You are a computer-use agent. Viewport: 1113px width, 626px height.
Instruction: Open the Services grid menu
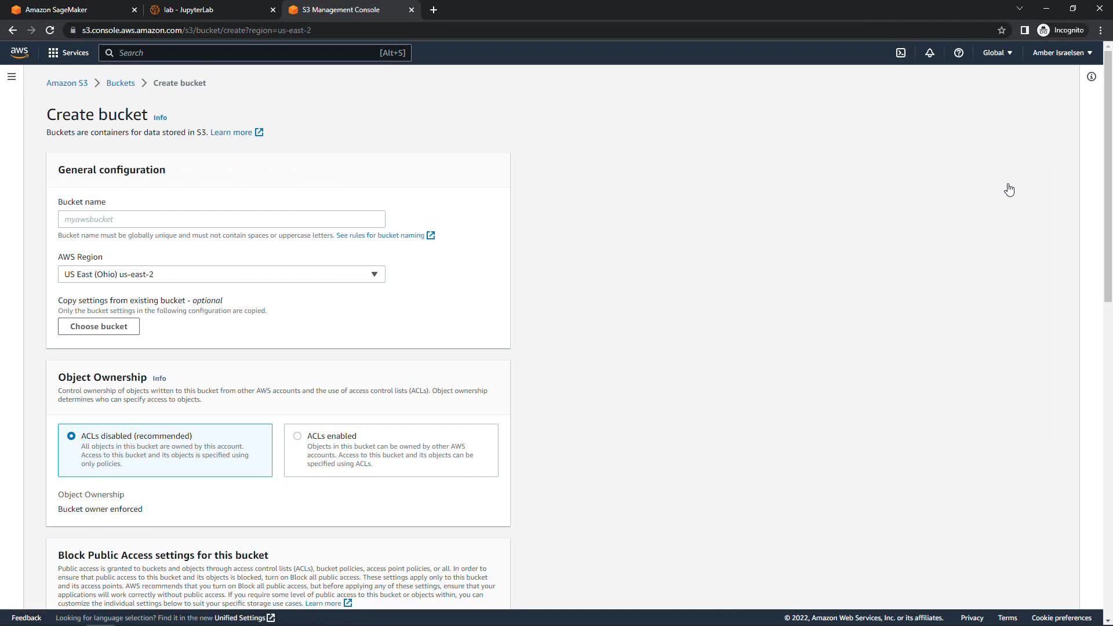[68, 53]
